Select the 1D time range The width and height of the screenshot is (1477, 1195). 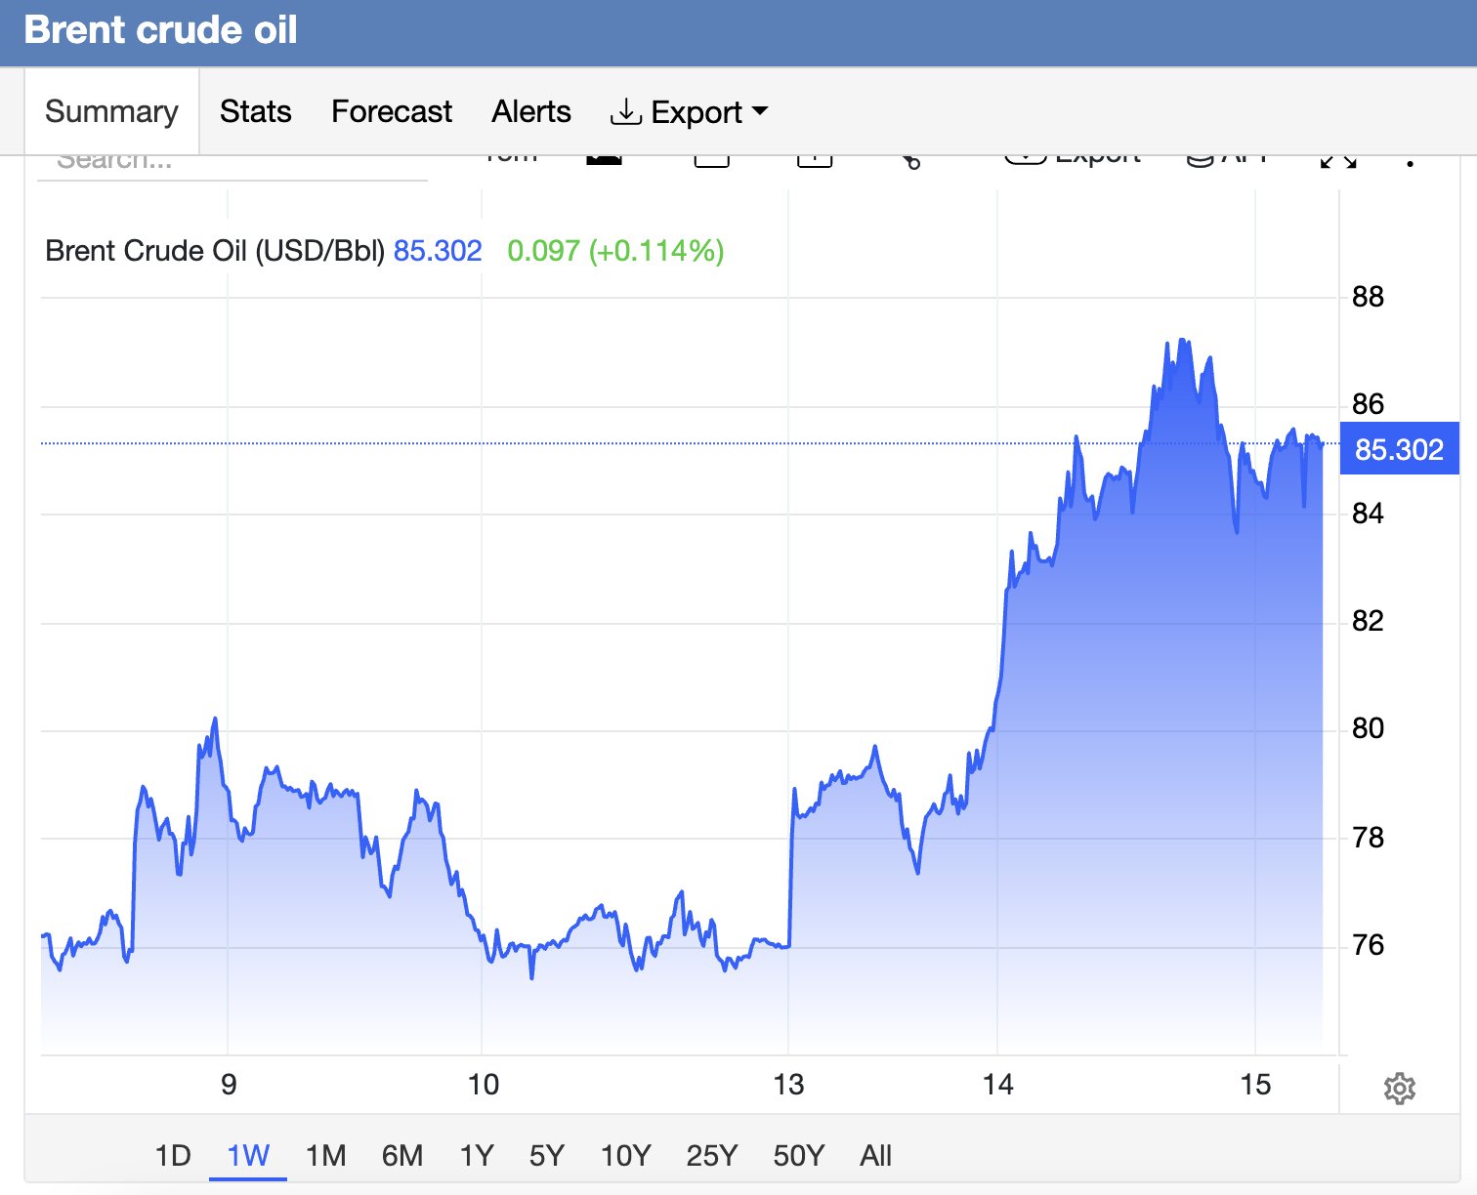tap(173, 1156)
